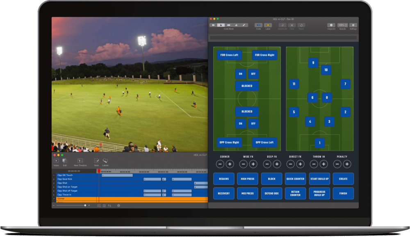Viewport: 410px width, 237px height.
Task: Click the New Timeline icon
Action: 80,161
